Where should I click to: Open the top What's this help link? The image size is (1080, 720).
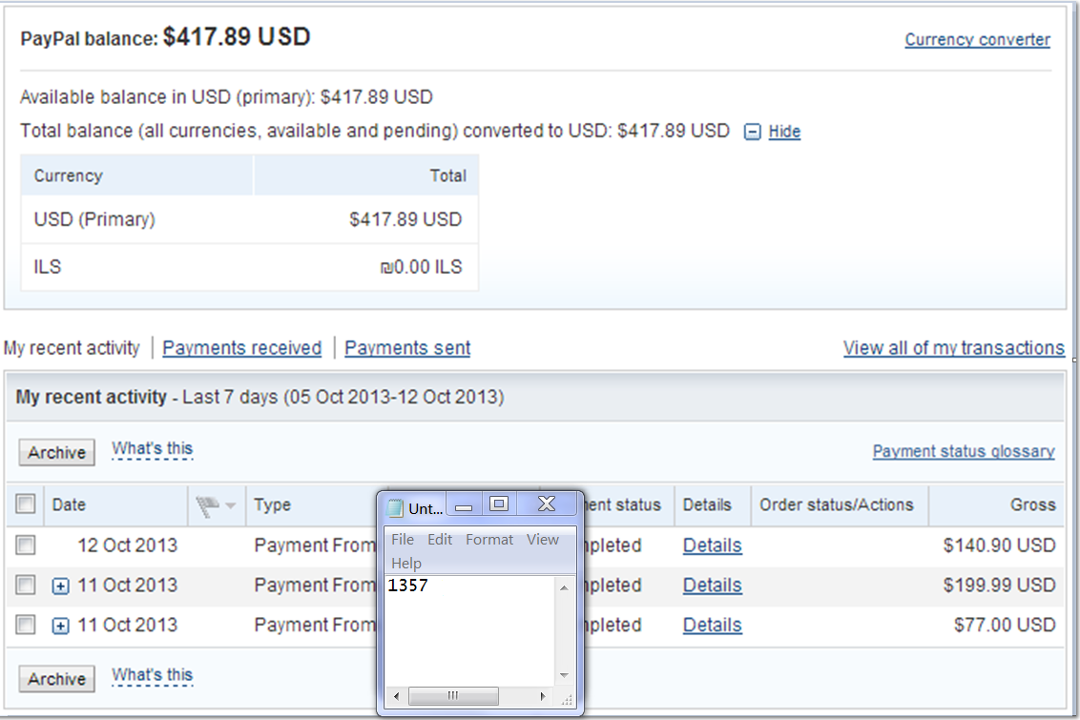pyautogui.click(x=153, y=449)
